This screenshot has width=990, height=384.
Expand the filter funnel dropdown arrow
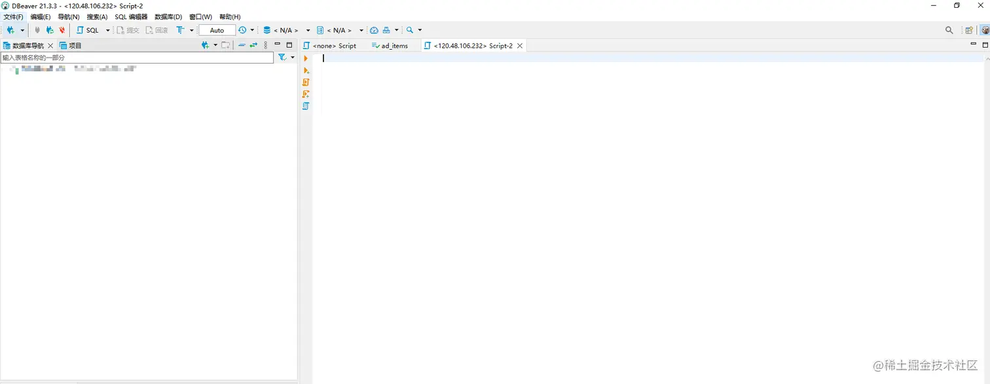point(293,58)
